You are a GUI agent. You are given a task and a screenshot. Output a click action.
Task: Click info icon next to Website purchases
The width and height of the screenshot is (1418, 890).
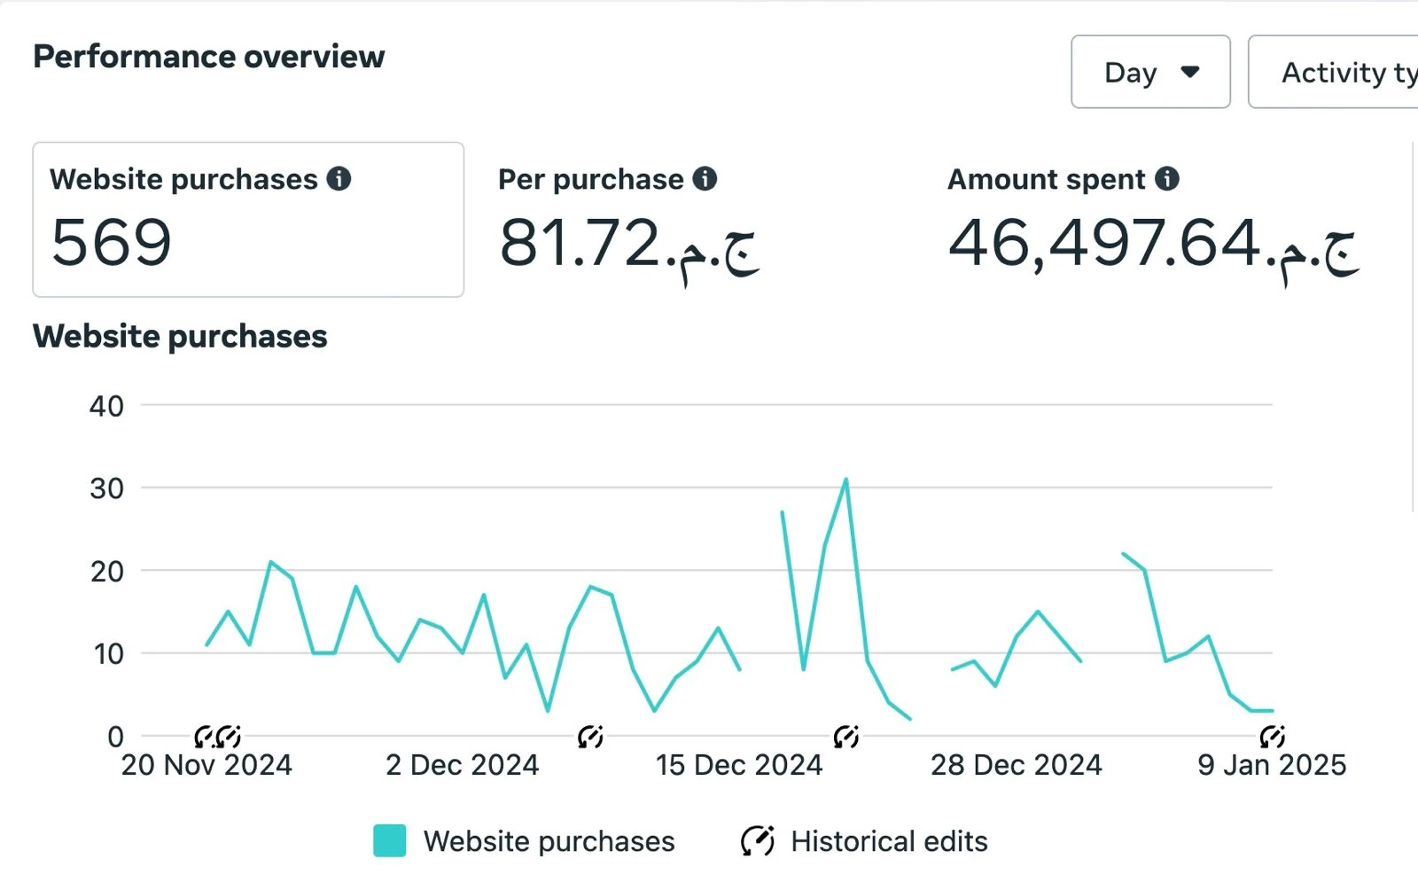(339, 179)
